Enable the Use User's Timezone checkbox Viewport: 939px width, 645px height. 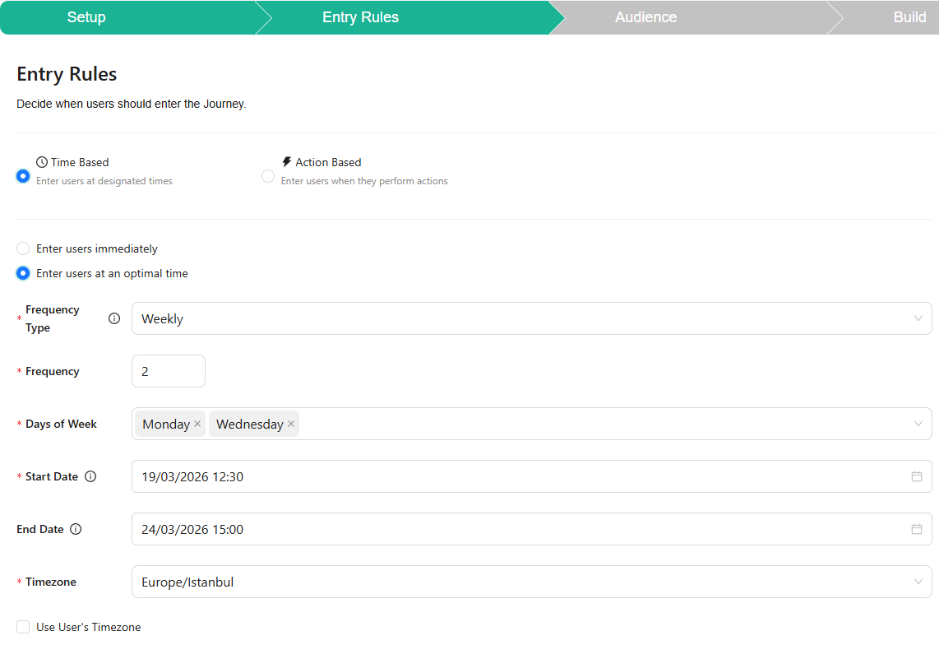[23, 627]
